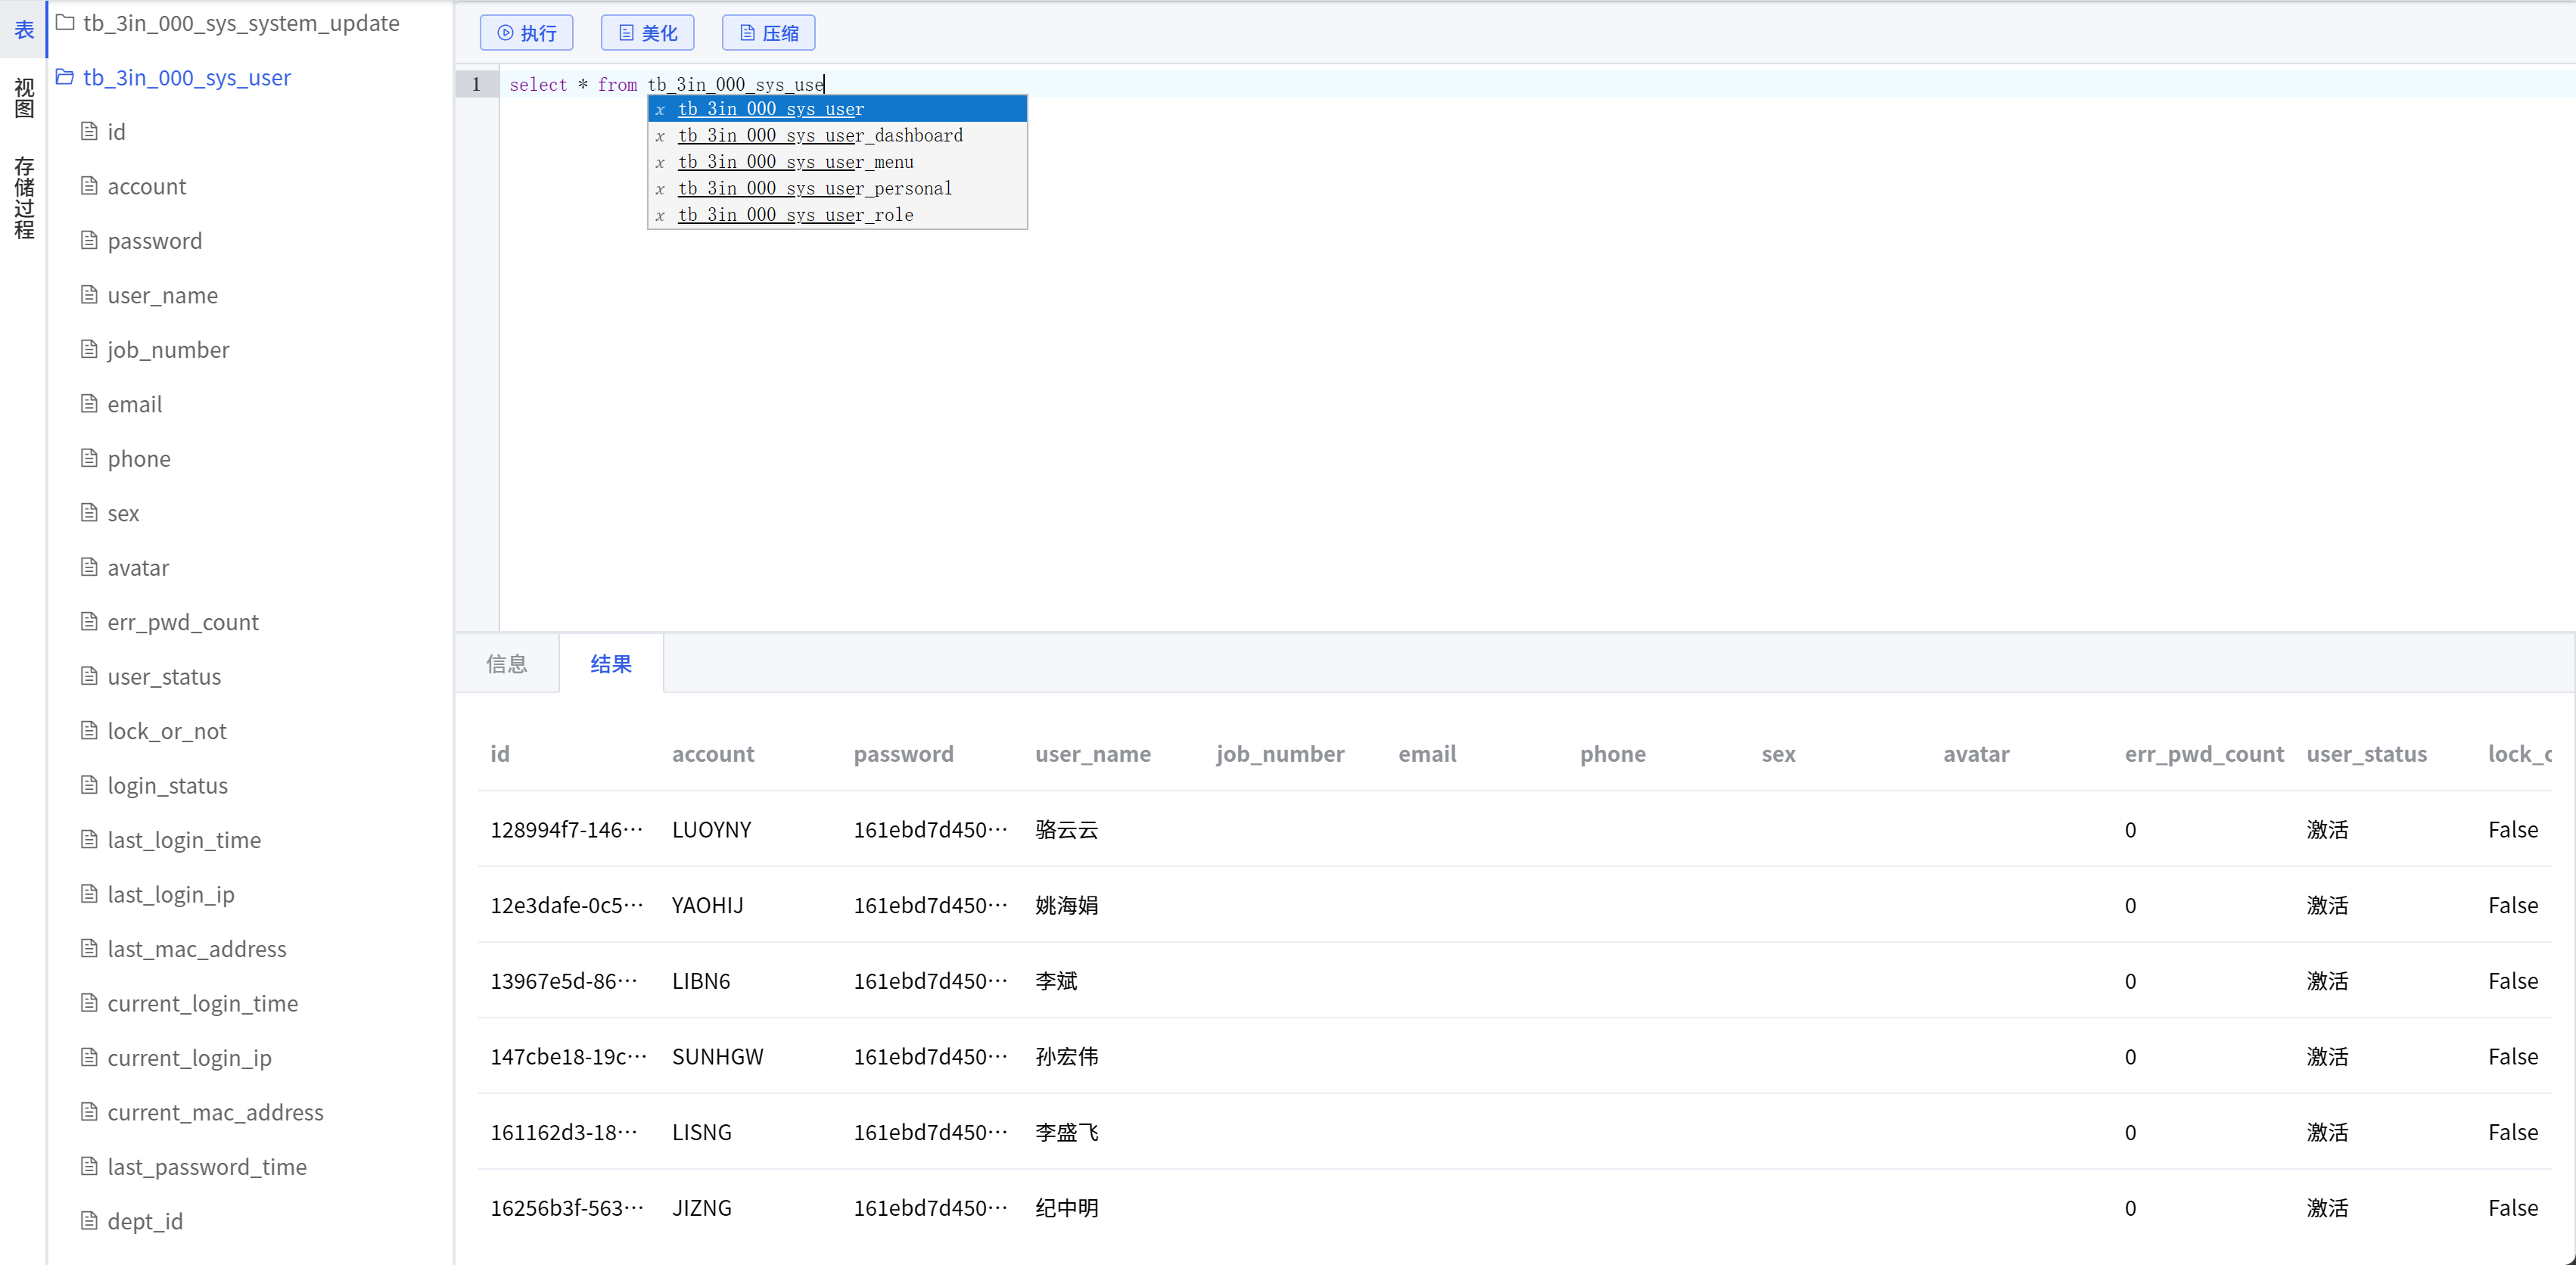Click the document icon beside user_status column
This screenshot has width=2576, height=1265.
(x=89, y=676)
